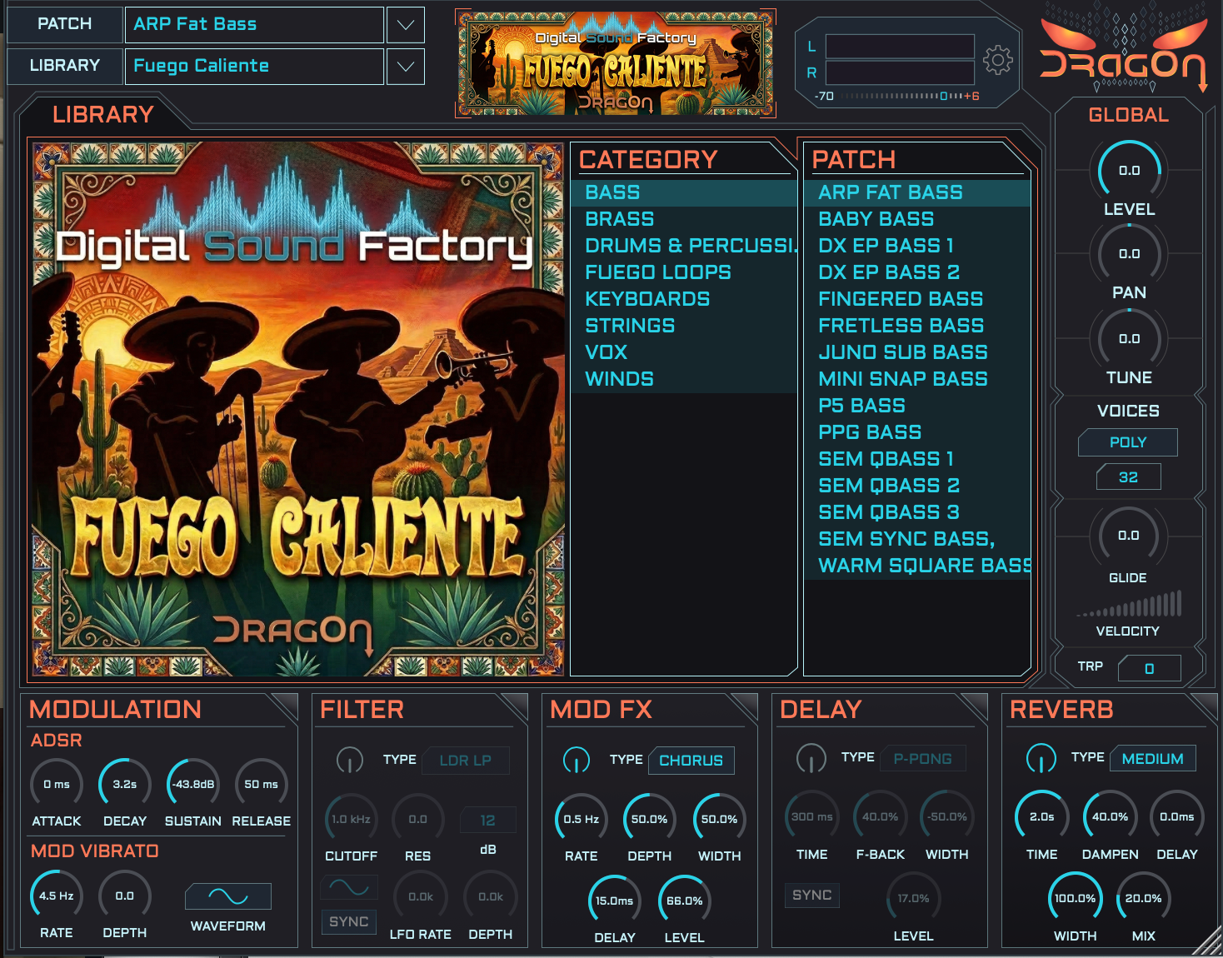The height and width of the screenshot is (958, 1223).
Task: Click the Fuego Caliente banner at top
Action: (x=616, y=63)
